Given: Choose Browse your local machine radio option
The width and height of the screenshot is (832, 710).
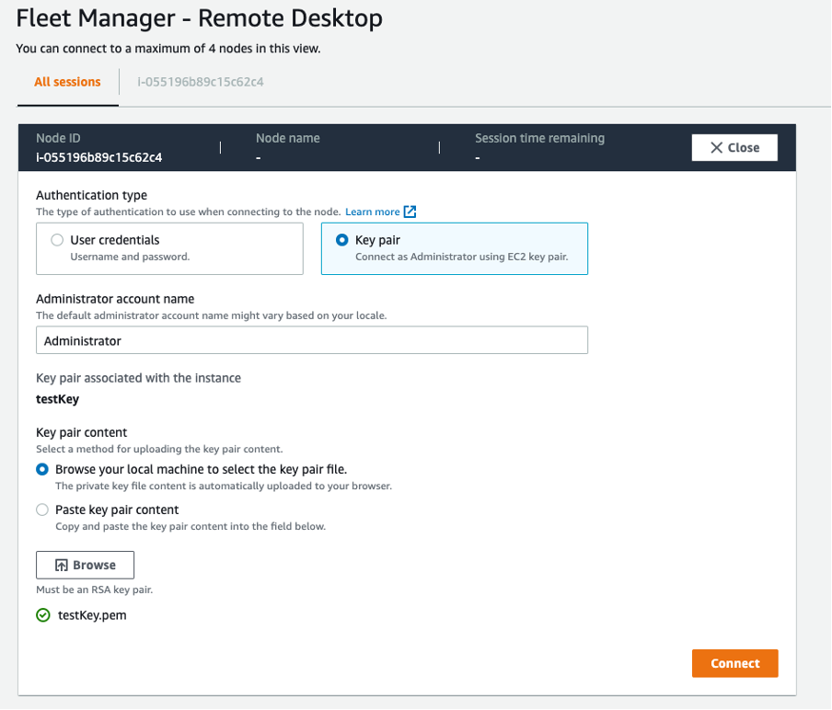Looking at the screenshot, I should [42, 469].
